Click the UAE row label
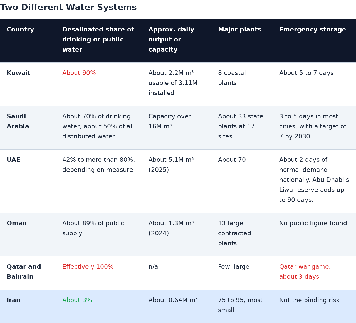356x323 pixels. tap(13, 160)
